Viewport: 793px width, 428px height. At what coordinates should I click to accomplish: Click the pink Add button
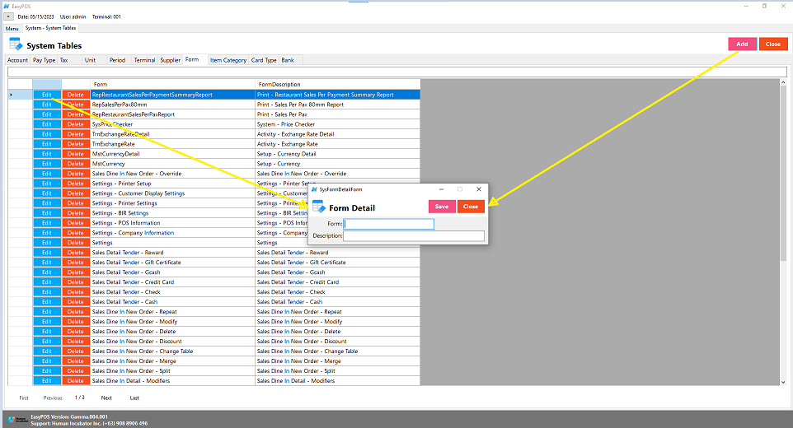point(742,44)
